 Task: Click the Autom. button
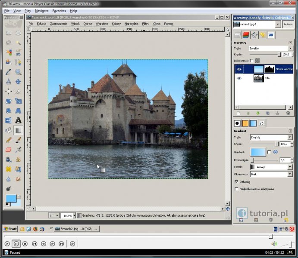point(288,25)
